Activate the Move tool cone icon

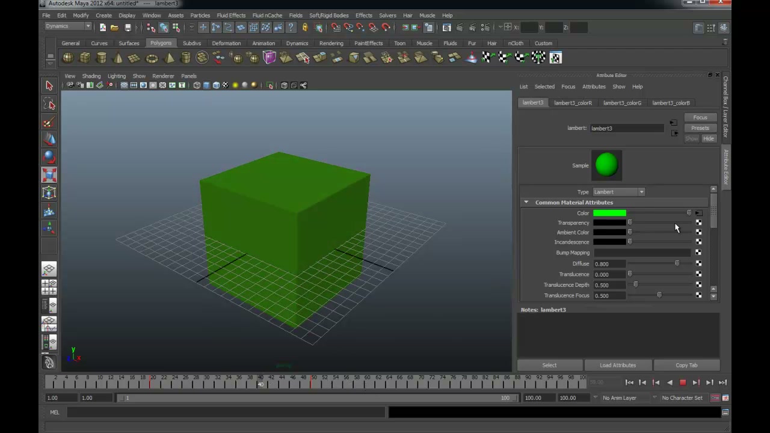(49, 140)
